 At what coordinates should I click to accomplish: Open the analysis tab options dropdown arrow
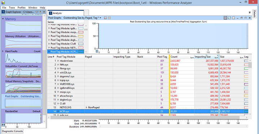point(250,13)
